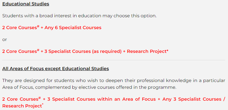
Task: Click the '3 Specialist Courses (as required)' text
Action: [83, 51]
